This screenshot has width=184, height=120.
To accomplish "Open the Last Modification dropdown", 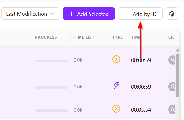I will pos(30,14).
